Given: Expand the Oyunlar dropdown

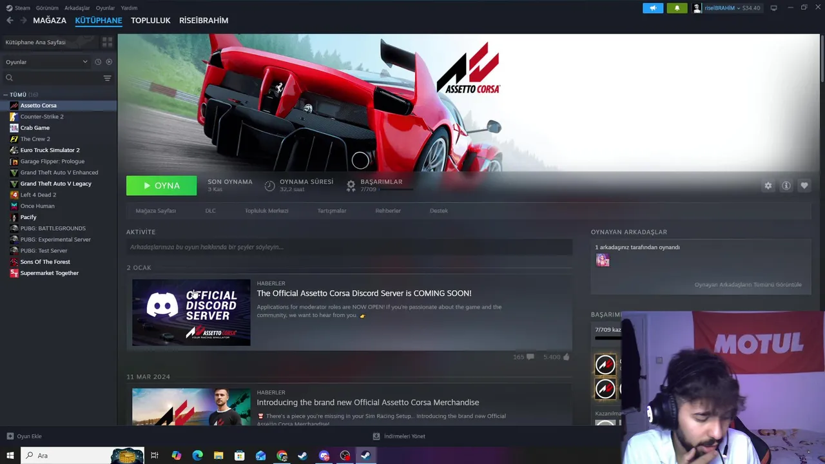Looking at the screenshot, I should pos(47,62).
